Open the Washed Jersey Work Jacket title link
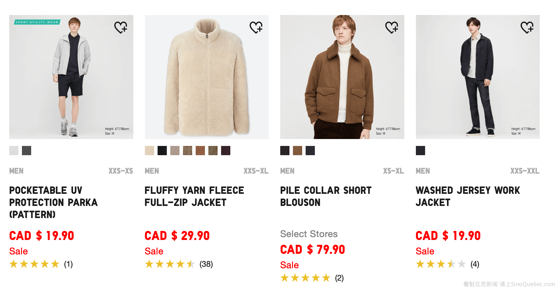557x289 pixels. (x=468, y=196)
